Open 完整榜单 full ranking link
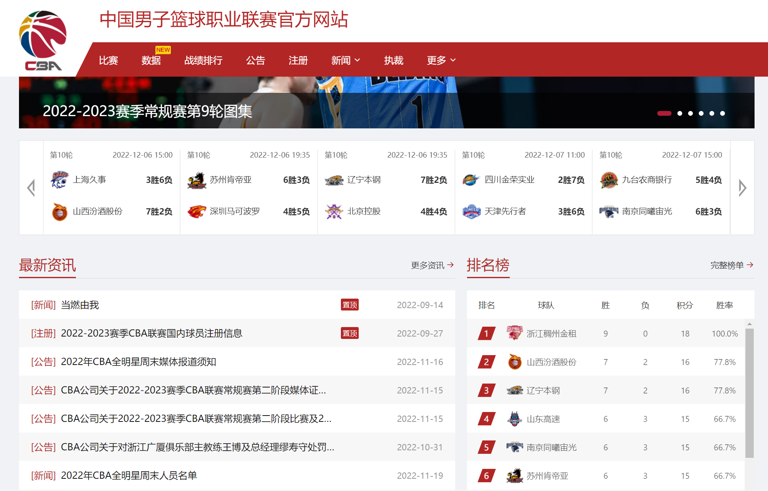Viewport: 768px width, 491px height. [x=732, y=265]
